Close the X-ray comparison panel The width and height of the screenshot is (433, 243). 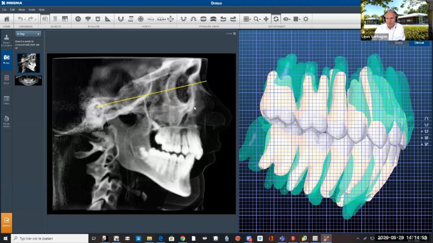(234, 33)
